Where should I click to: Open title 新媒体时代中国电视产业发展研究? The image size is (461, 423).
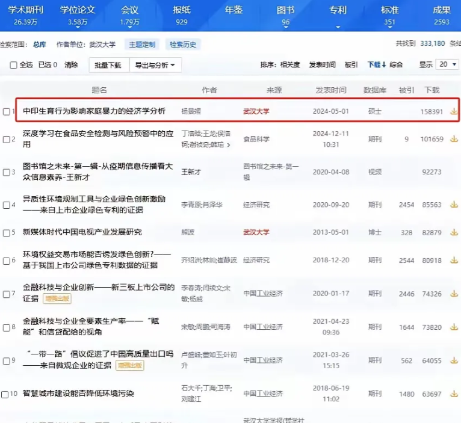[82, 232]
